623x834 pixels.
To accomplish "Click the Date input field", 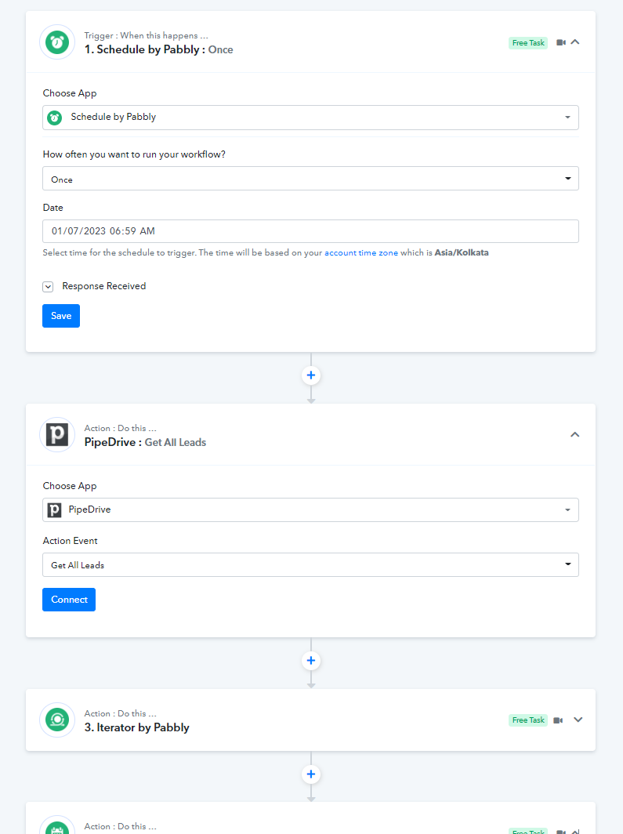I will tap(310, 230).
